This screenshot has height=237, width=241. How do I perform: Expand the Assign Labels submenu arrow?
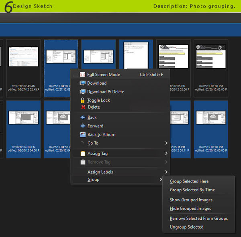(166, 172)
